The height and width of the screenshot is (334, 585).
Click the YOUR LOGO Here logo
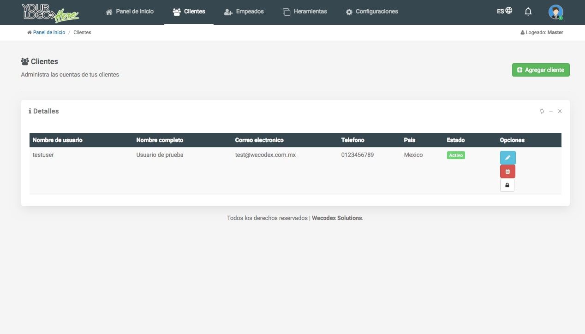51,12
